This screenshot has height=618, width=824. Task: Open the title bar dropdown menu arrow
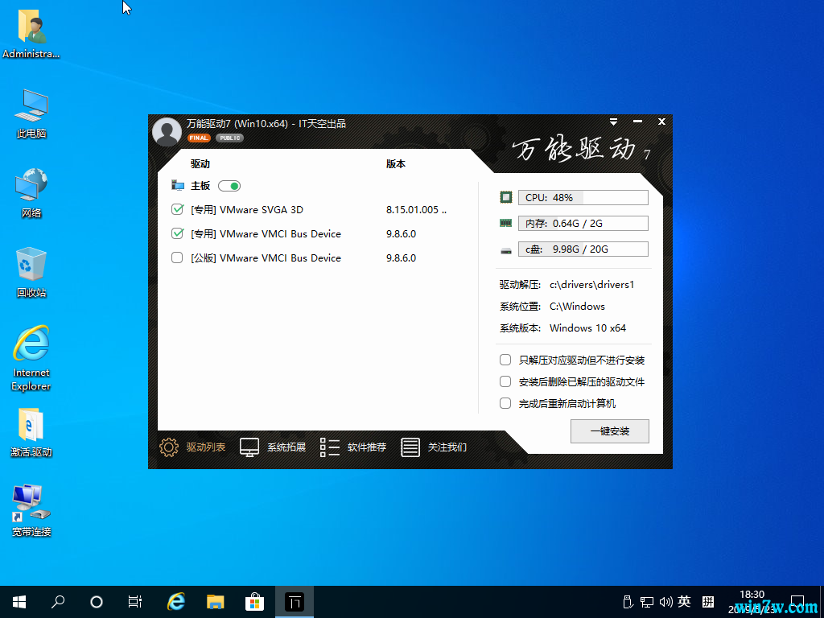tap(613, 122)
